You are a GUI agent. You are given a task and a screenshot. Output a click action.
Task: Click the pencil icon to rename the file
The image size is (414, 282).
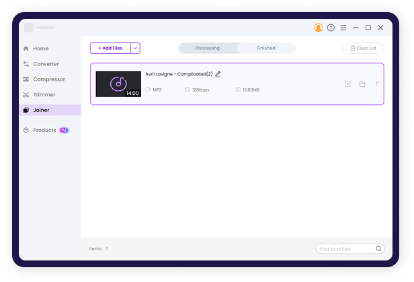(218, 74)
